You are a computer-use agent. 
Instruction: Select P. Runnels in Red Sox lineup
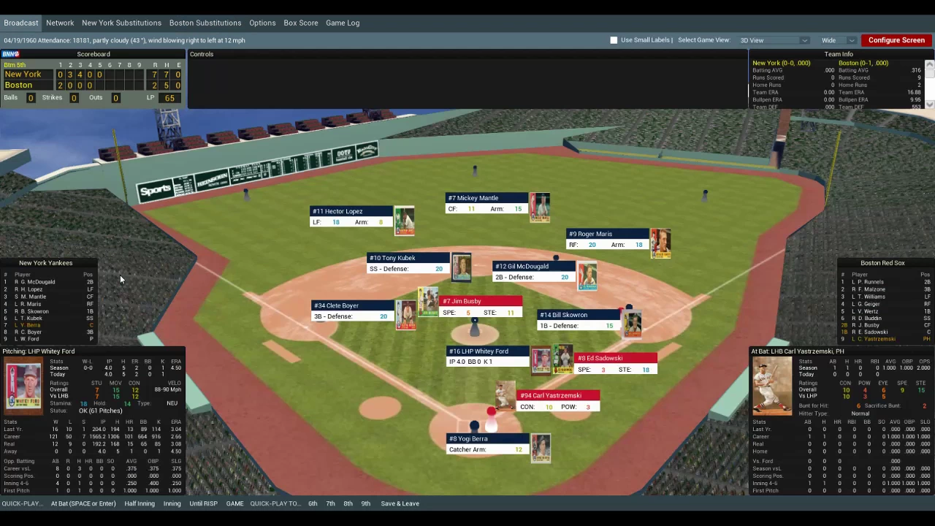click(885, 282)
